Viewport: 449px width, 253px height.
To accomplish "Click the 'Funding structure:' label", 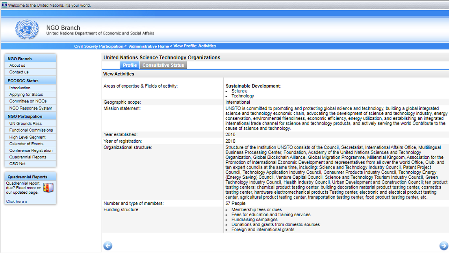I will (x=121, y=210).
